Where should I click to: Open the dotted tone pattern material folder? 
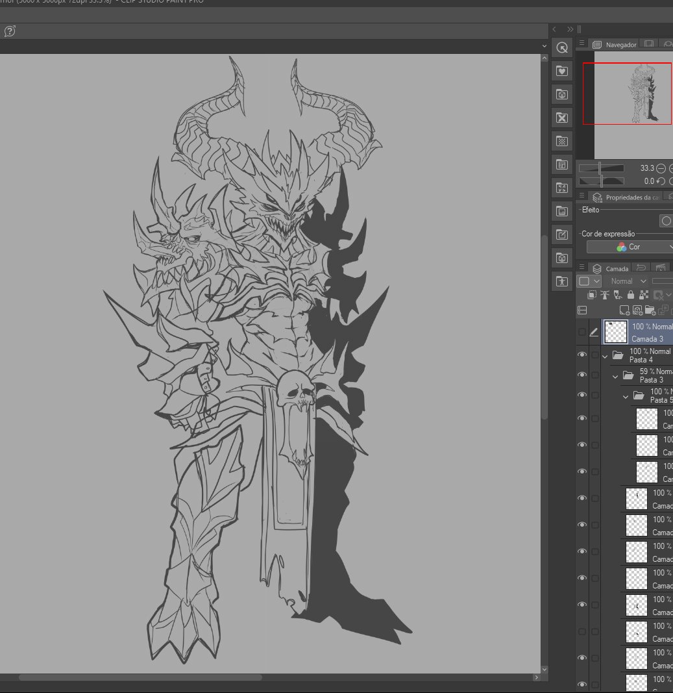(562, 142)
